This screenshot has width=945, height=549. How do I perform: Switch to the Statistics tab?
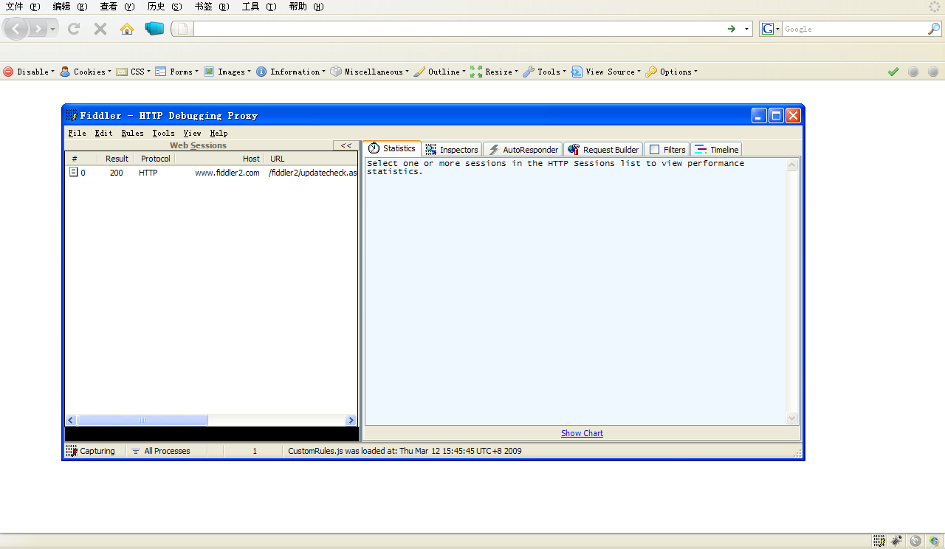pyautogui.click(x=391, y=148)
